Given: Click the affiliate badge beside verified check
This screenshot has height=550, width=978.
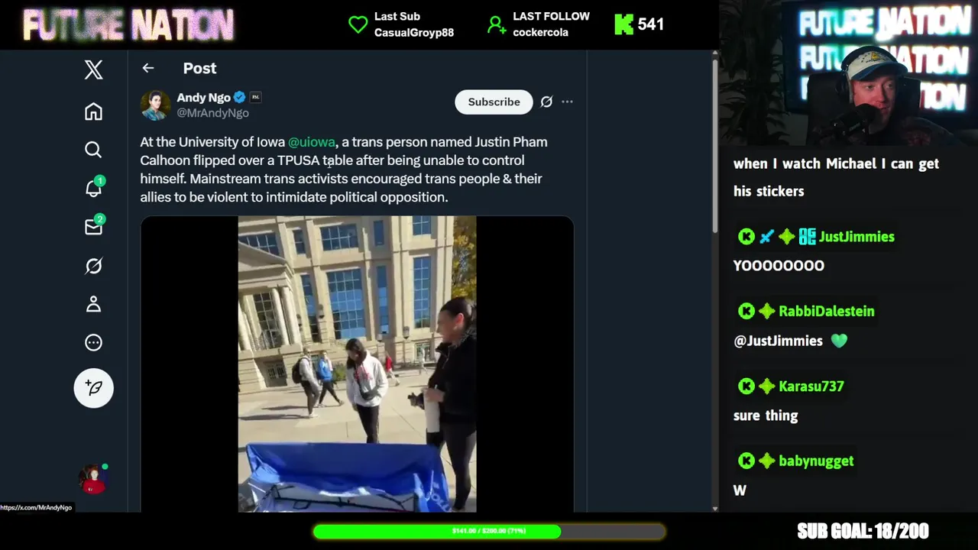Looking at the screenshot, I should coord(255,97).
